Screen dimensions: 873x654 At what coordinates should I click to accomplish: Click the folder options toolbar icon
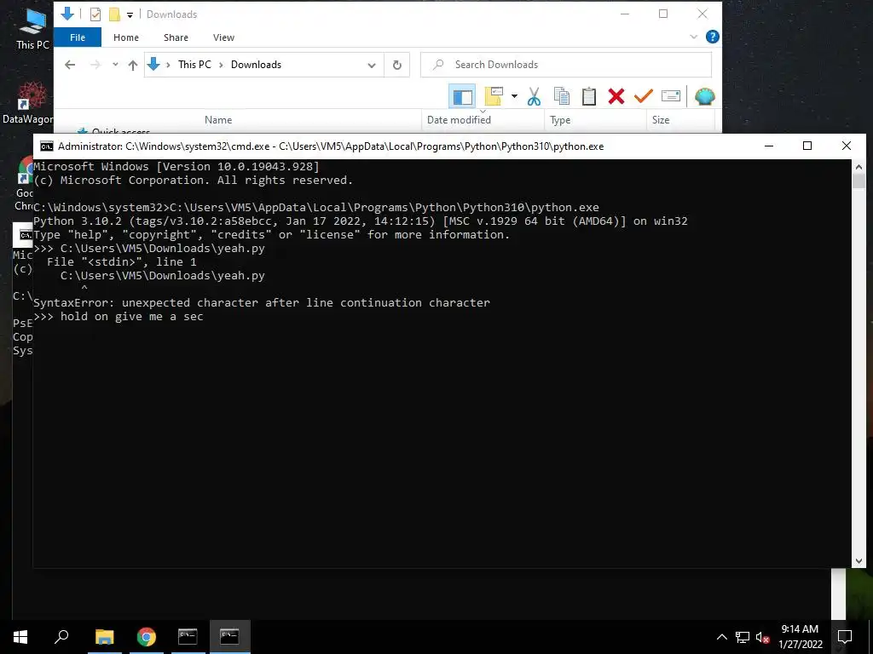(x=494, y=96)
